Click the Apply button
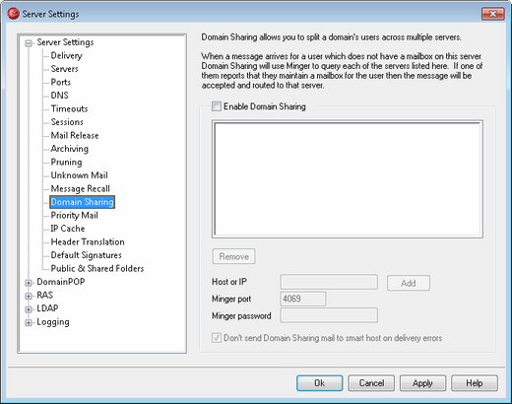 [x=422, y=383]
